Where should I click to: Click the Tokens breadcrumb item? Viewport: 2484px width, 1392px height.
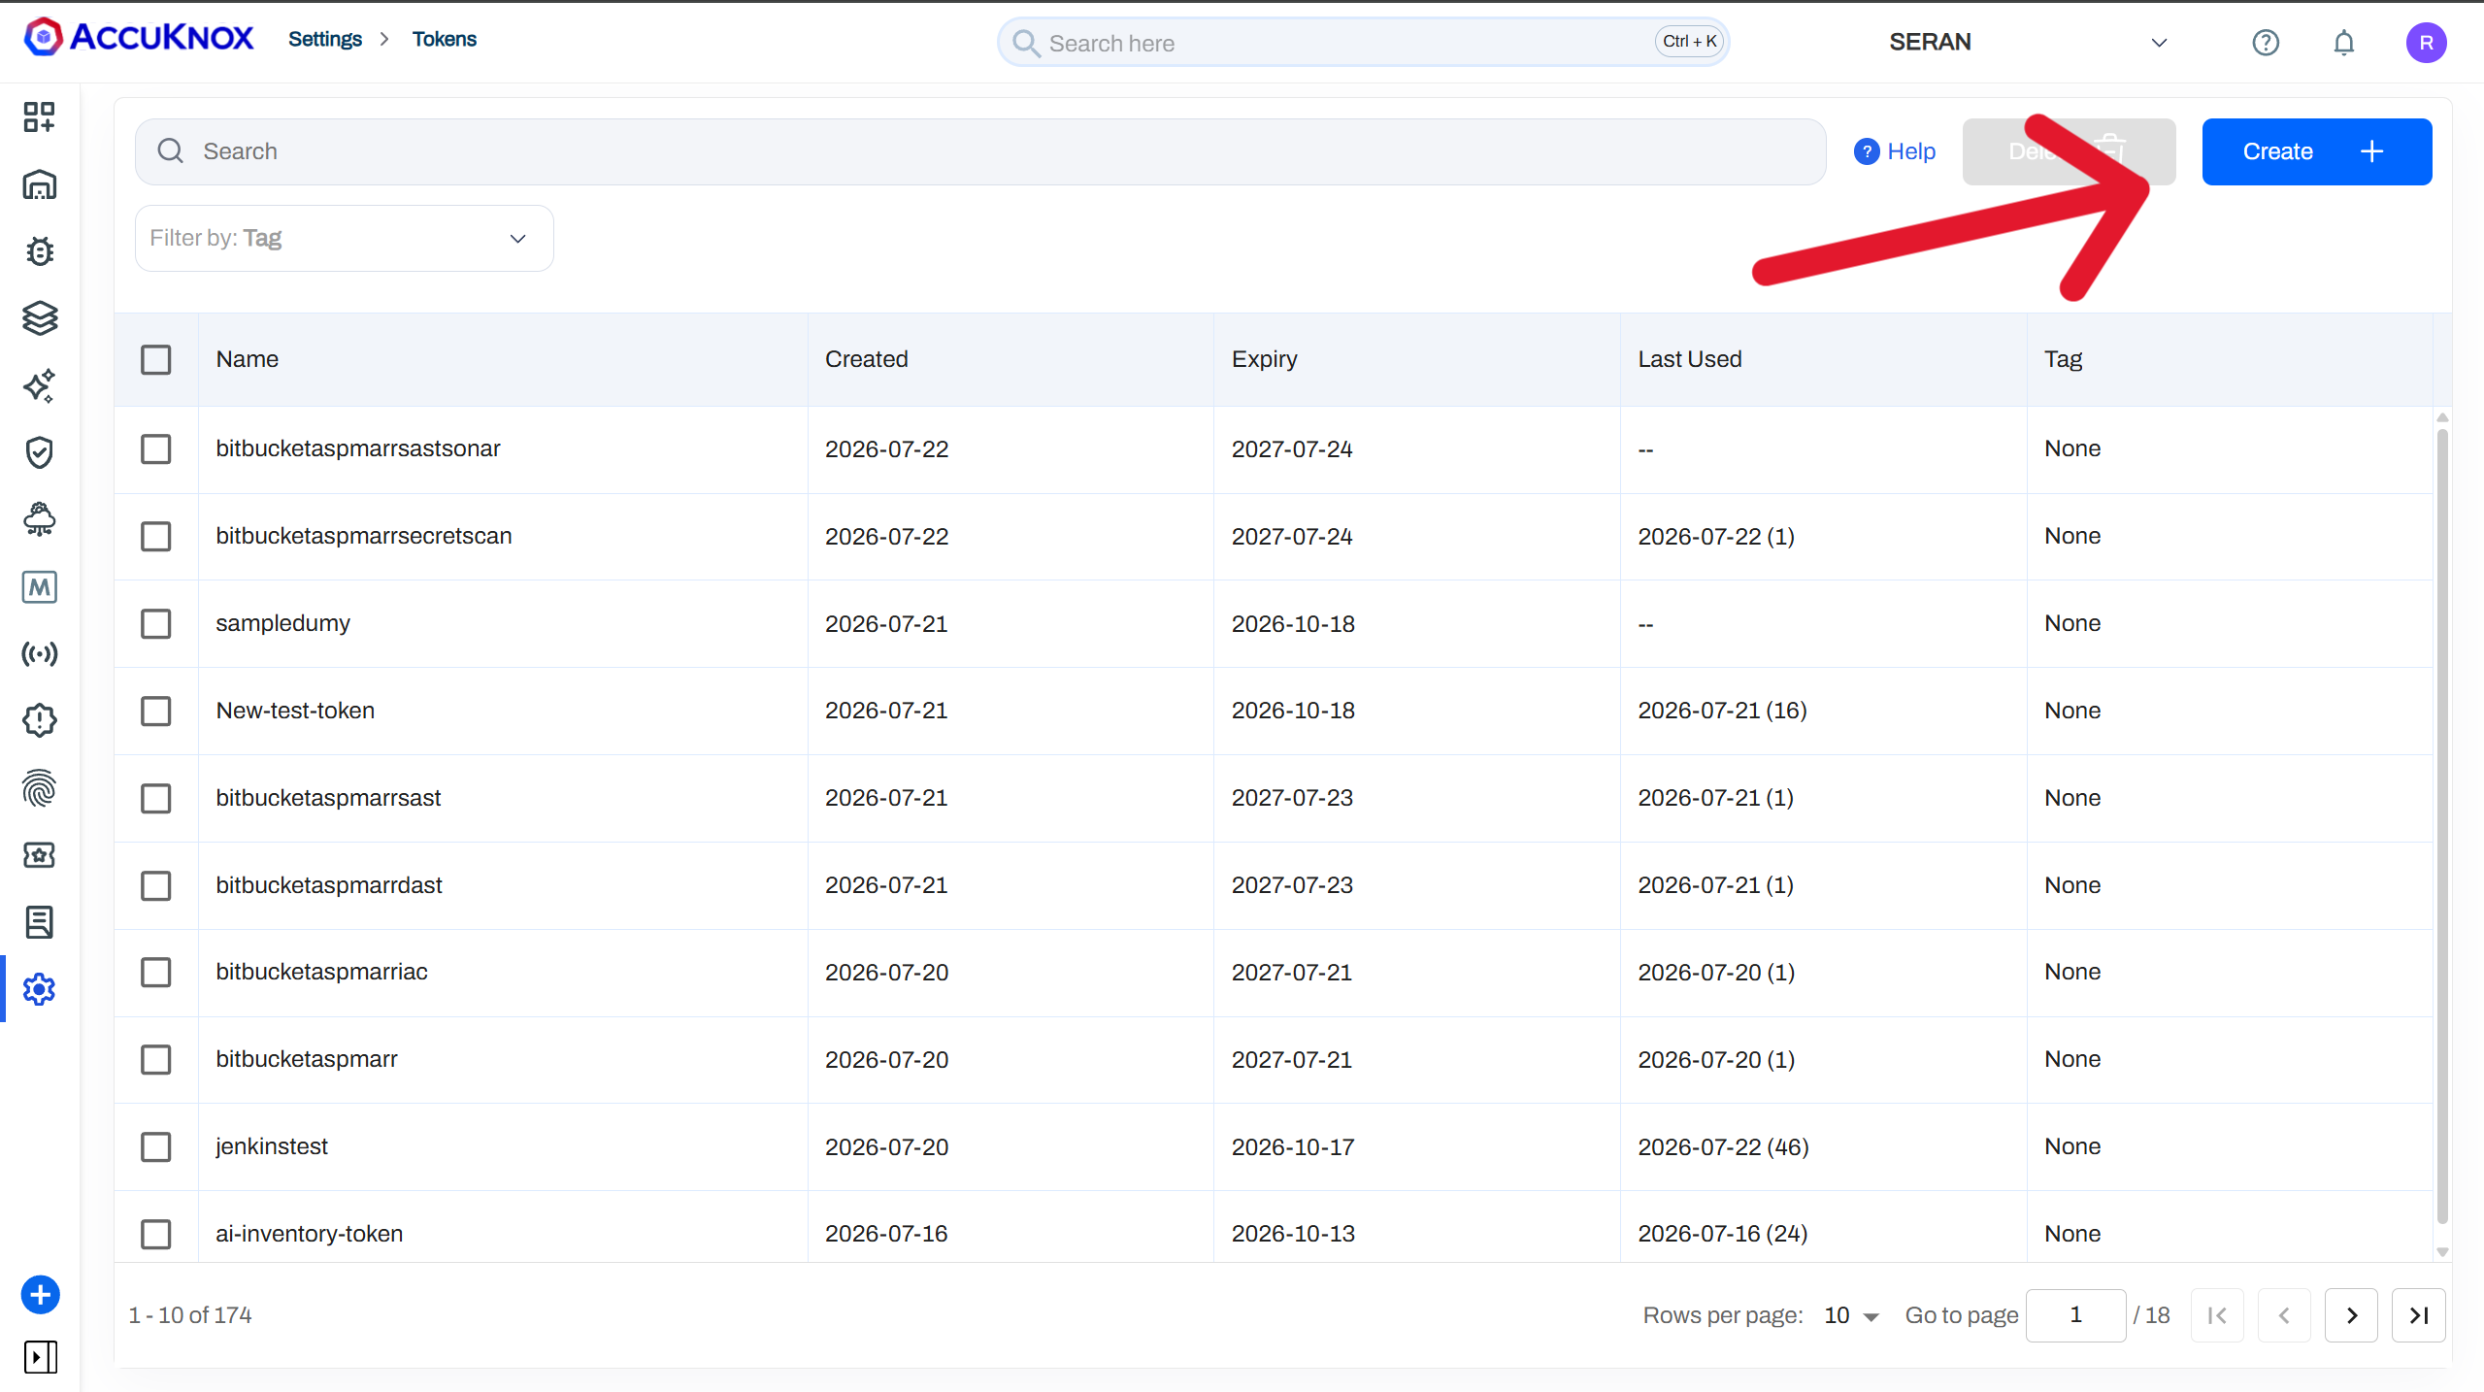[x=445, y=39]
